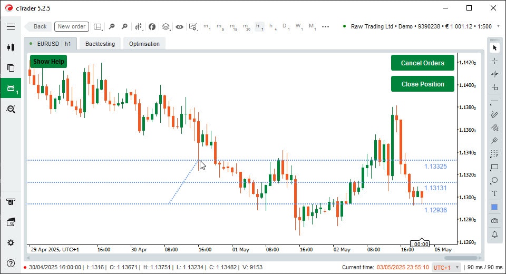506x274 pixels.
Task: Open the Trade section candlestick icon
Action: coord(11,47)
